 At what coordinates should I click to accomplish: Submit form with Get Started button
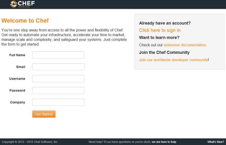coord(44,114)
